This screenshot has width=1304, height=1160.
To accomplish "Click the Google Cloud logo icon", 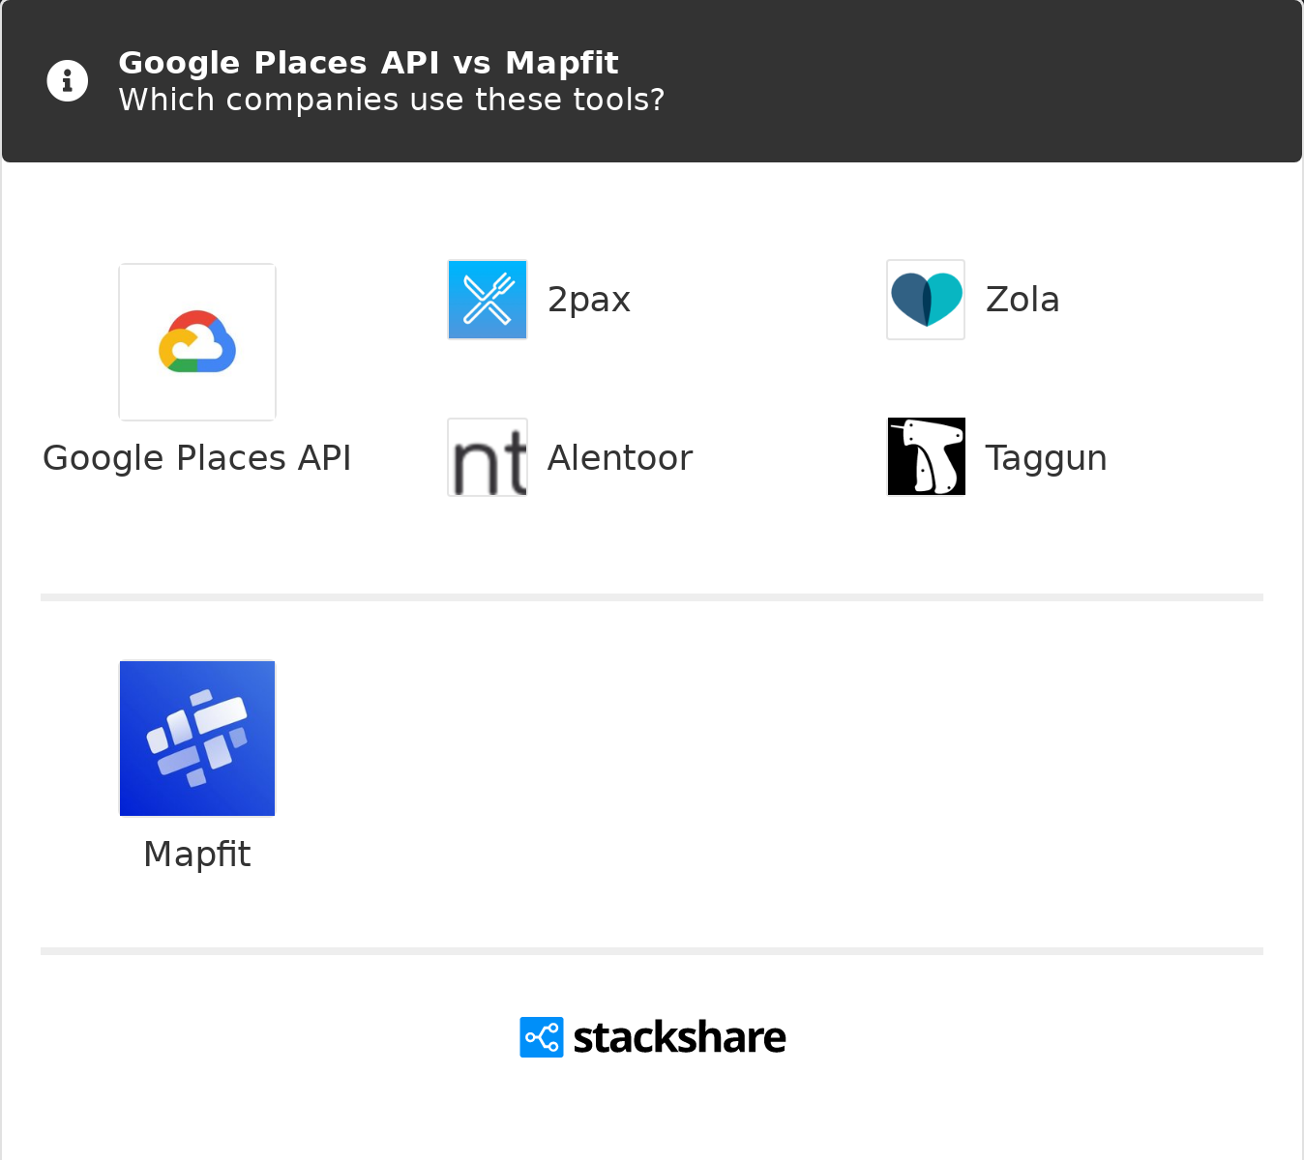I will (x=197, y=342).
